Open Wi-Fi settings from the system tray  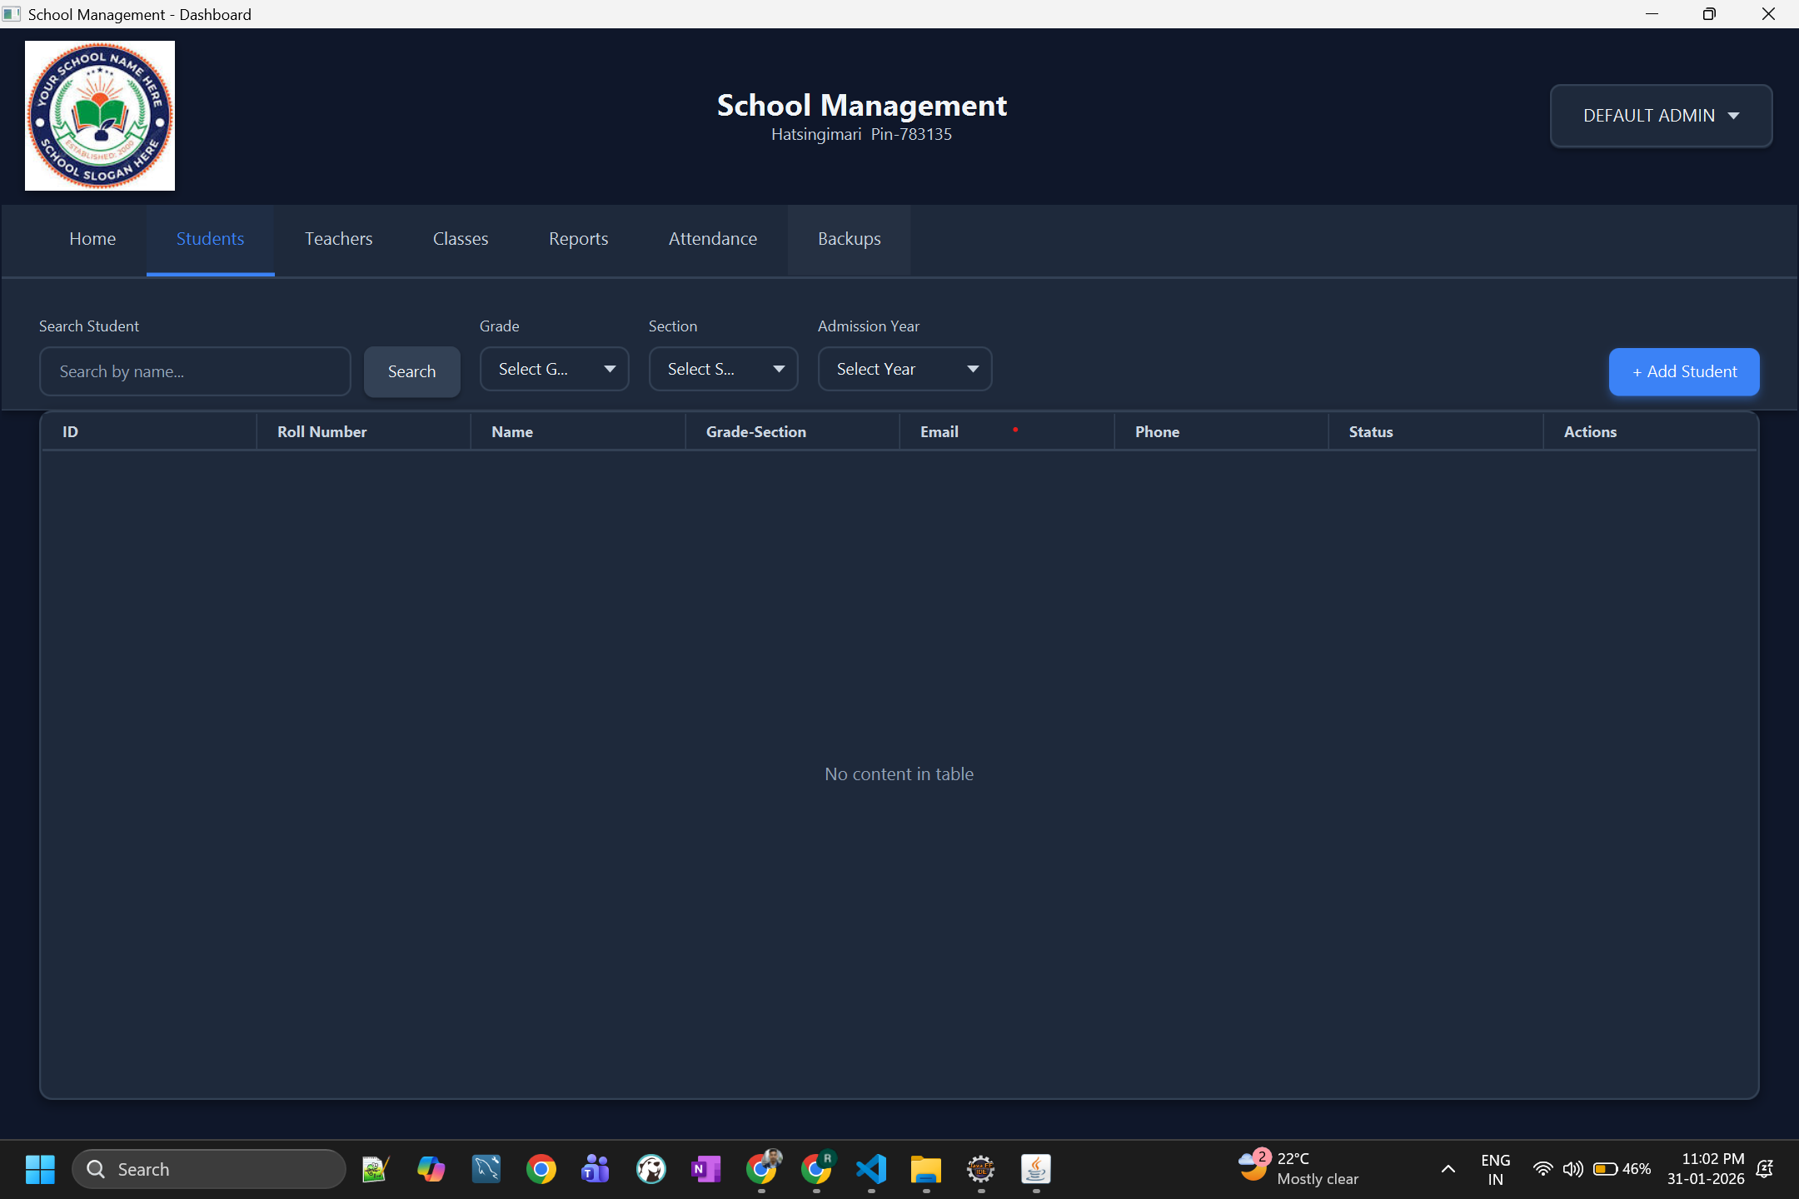coord(1543,1168)
